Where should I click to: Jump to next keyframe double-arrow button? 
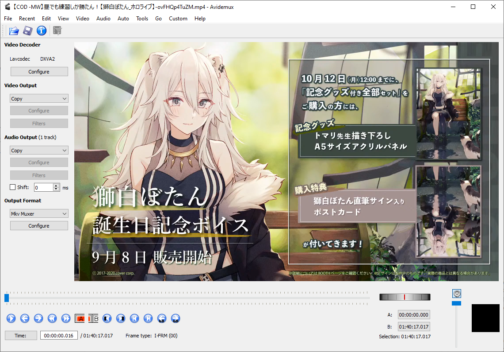pos(66,318)
